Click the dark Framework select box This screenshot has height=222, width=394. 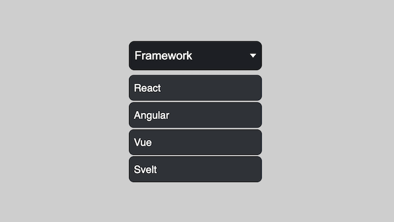195,56
